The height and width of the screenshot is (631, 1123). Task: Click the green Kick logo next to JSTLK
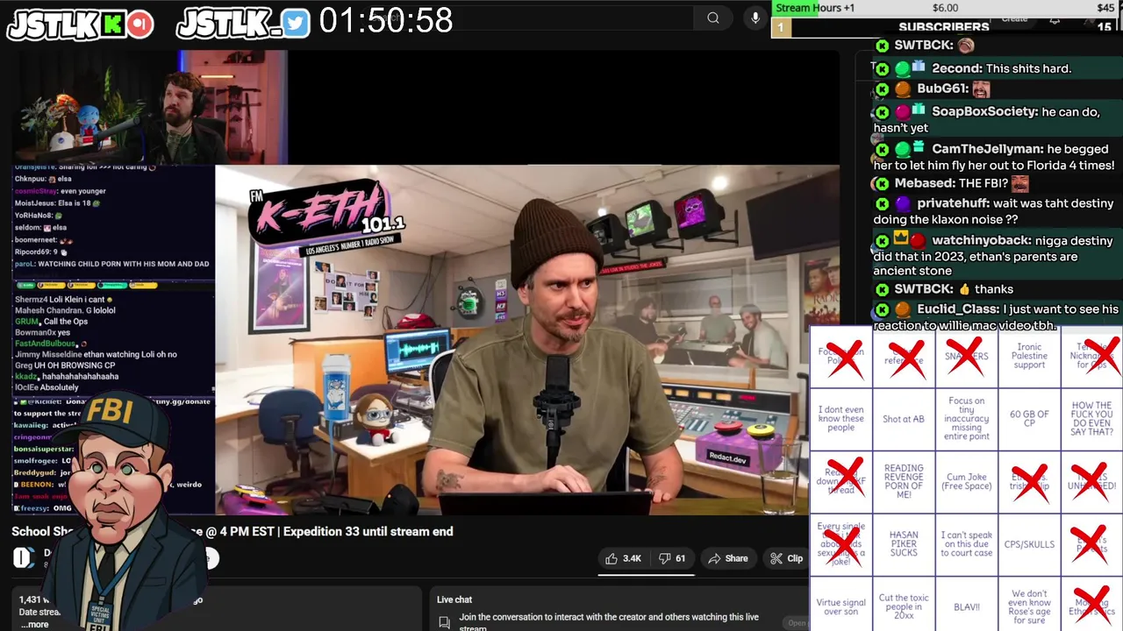[113, 25]
